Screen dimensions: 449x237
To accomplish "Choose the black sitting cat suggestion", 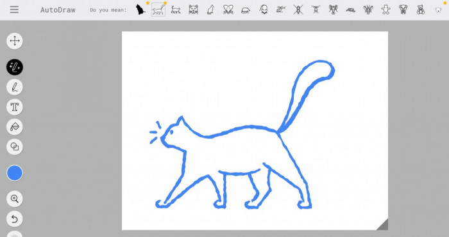I will [140, 10].
